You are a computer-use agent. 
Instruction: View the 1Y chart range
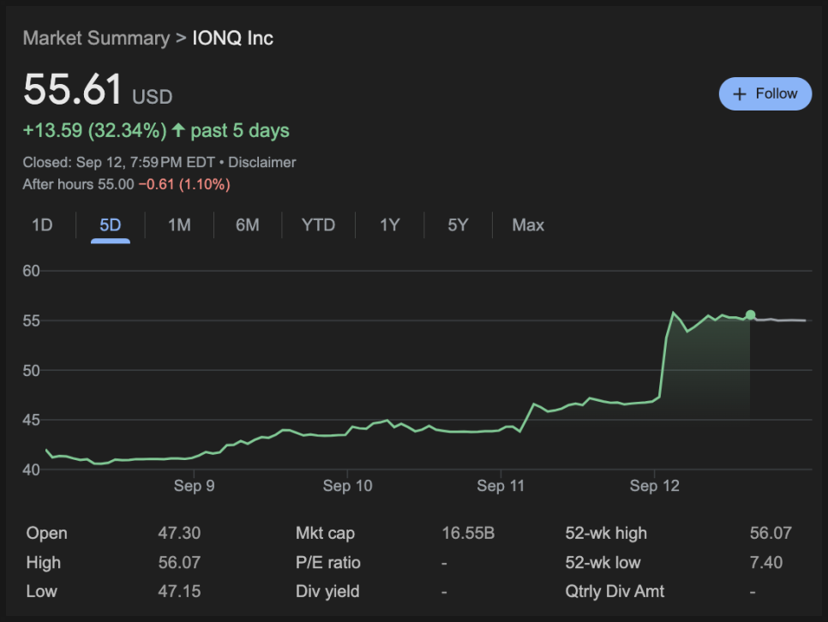390,225
